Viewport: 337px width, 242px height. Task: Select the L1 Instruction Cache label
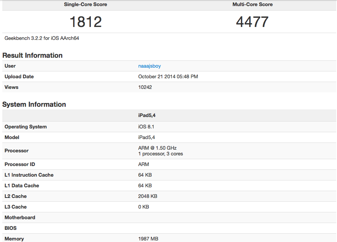(x=29, y=175)
